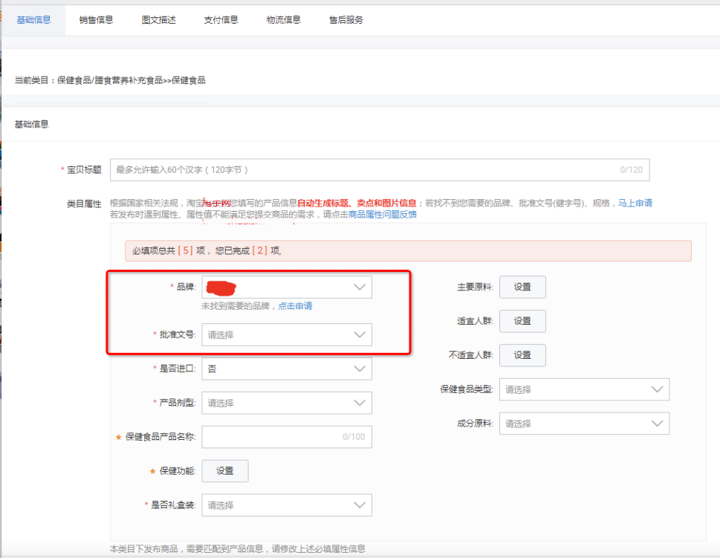Viewport: 720px width, 558px height.
Task: Click the 宝贝标题 input field
Action: 379,170
